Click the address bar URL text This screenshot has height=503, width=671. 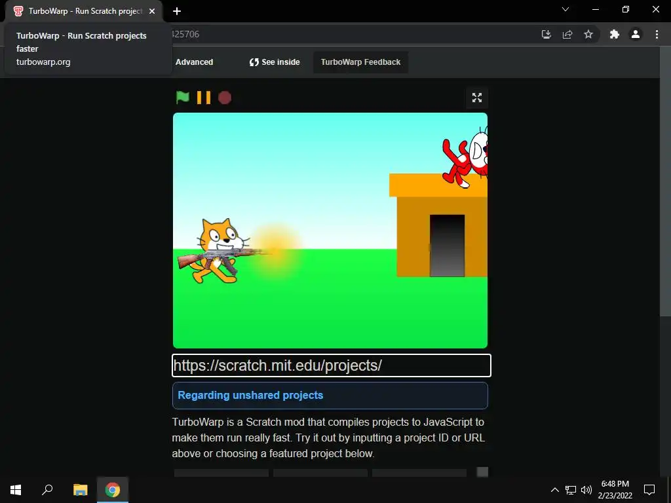(185, 34)
